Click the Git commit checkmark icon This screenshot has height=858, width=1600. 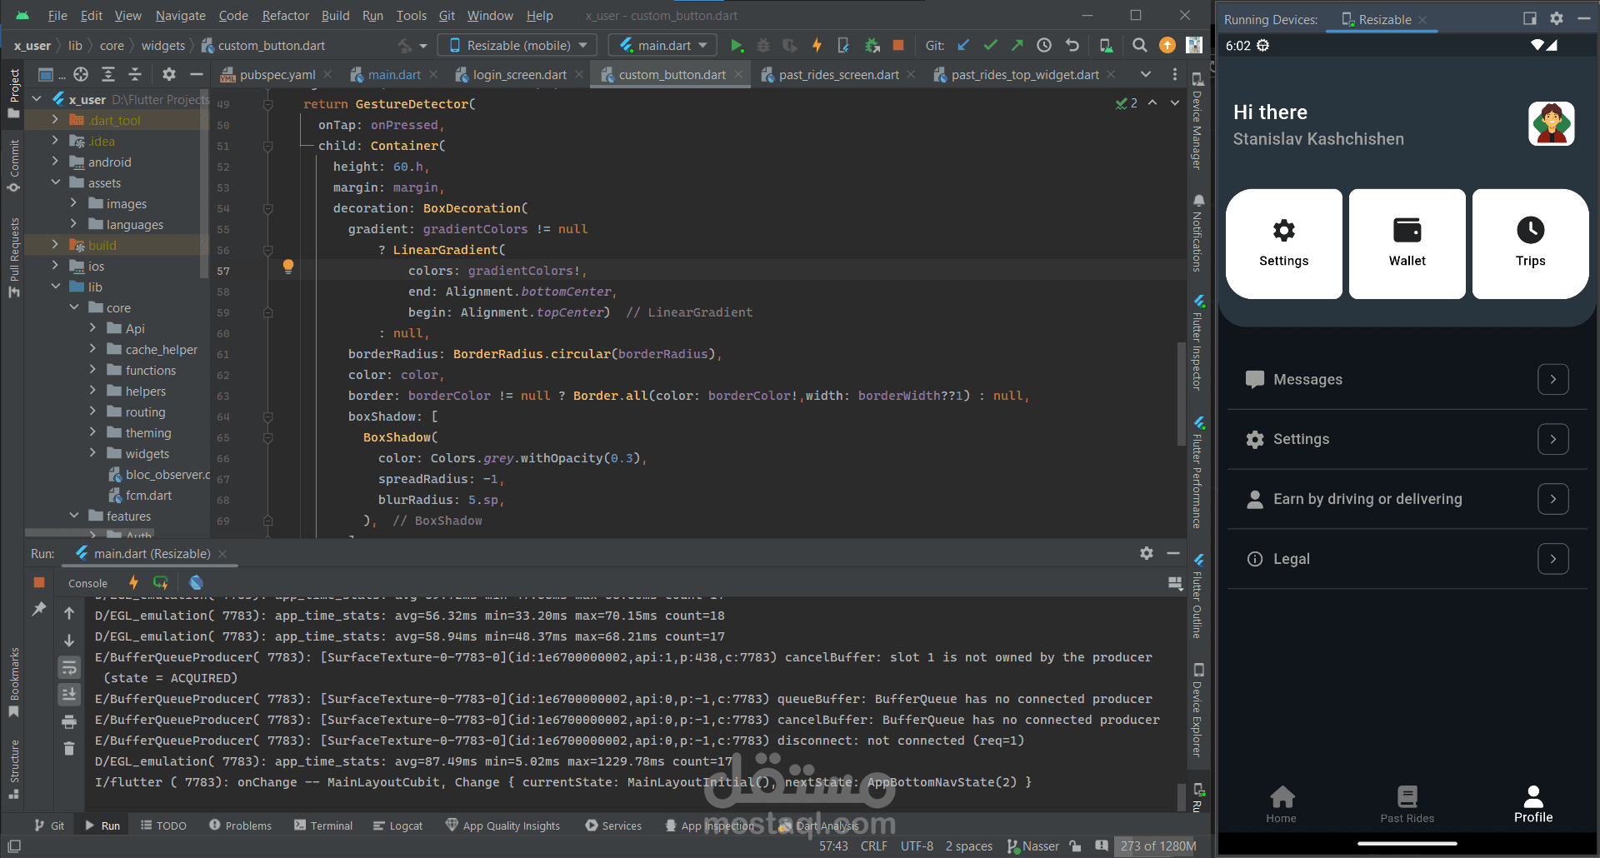990,46
